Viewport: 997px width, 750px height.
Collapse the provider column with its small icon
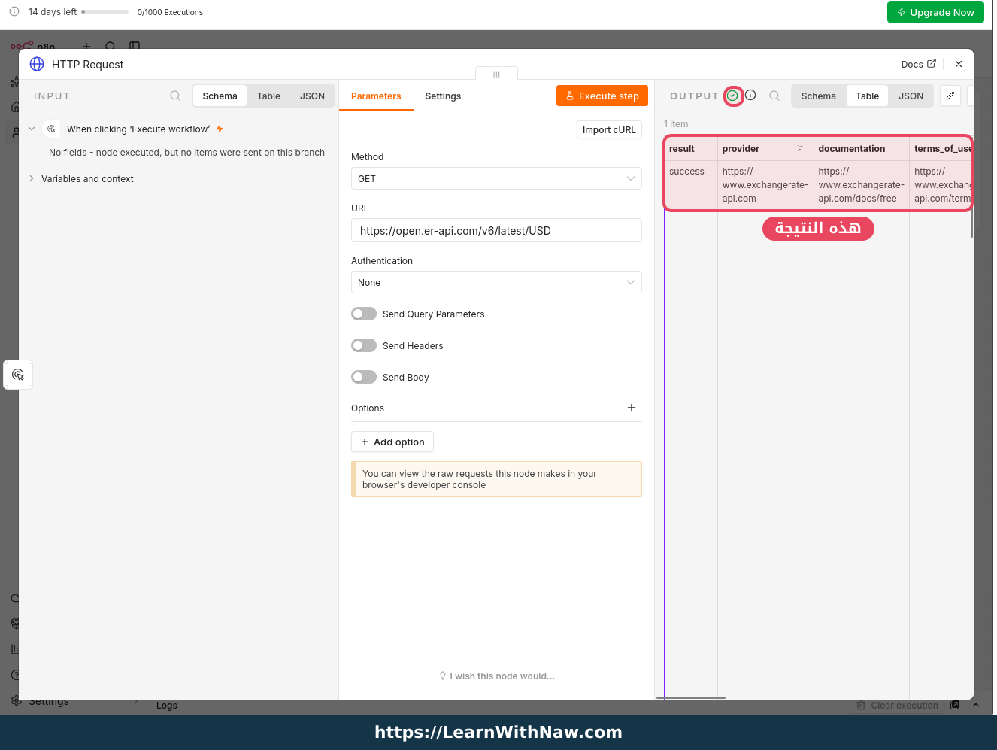[x=800, y=148]
